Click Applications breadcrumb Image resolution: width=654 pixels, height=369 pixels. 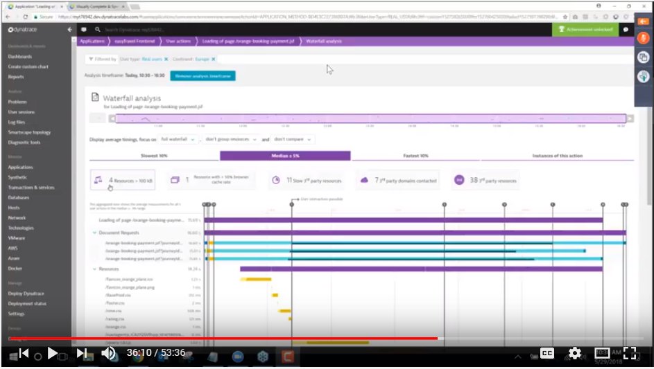[92, 42]
